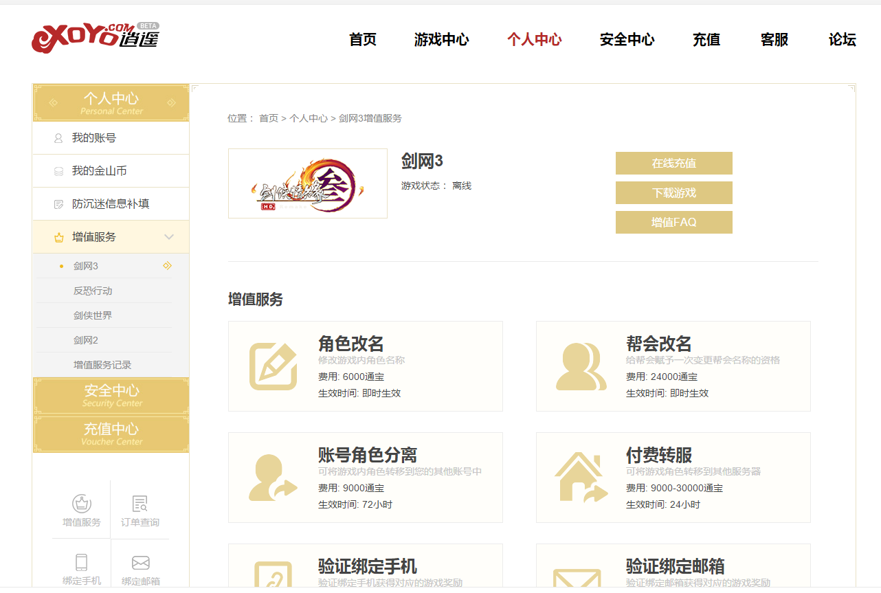Click the XOYO logo in the header
This screenshot has width=881, height=593.
pos(95,37)
